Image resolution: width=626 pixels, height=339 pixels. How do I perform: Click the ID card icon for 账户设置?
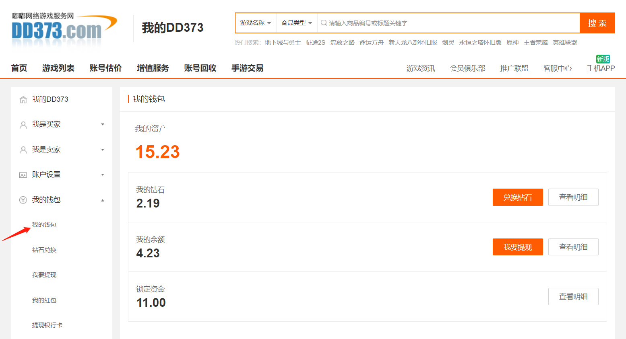[x=23, y=175]
